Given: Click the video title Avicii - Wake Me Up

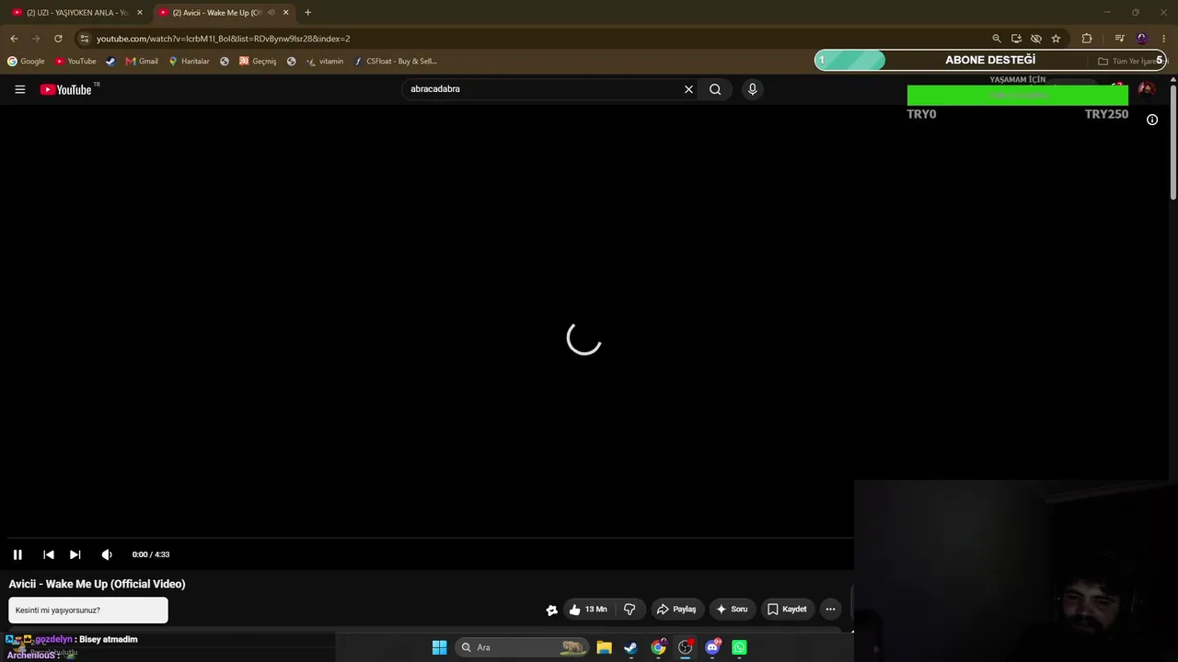Looking at the screenshot, I should (x=98, y=584).
